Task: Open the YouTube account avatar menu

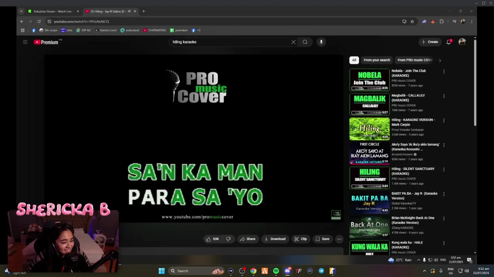Action: [x=462, y=42]
